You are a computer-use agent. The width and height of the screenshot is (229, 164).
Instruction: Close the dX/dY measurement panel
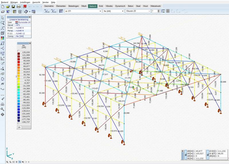(x=182, y=151)
